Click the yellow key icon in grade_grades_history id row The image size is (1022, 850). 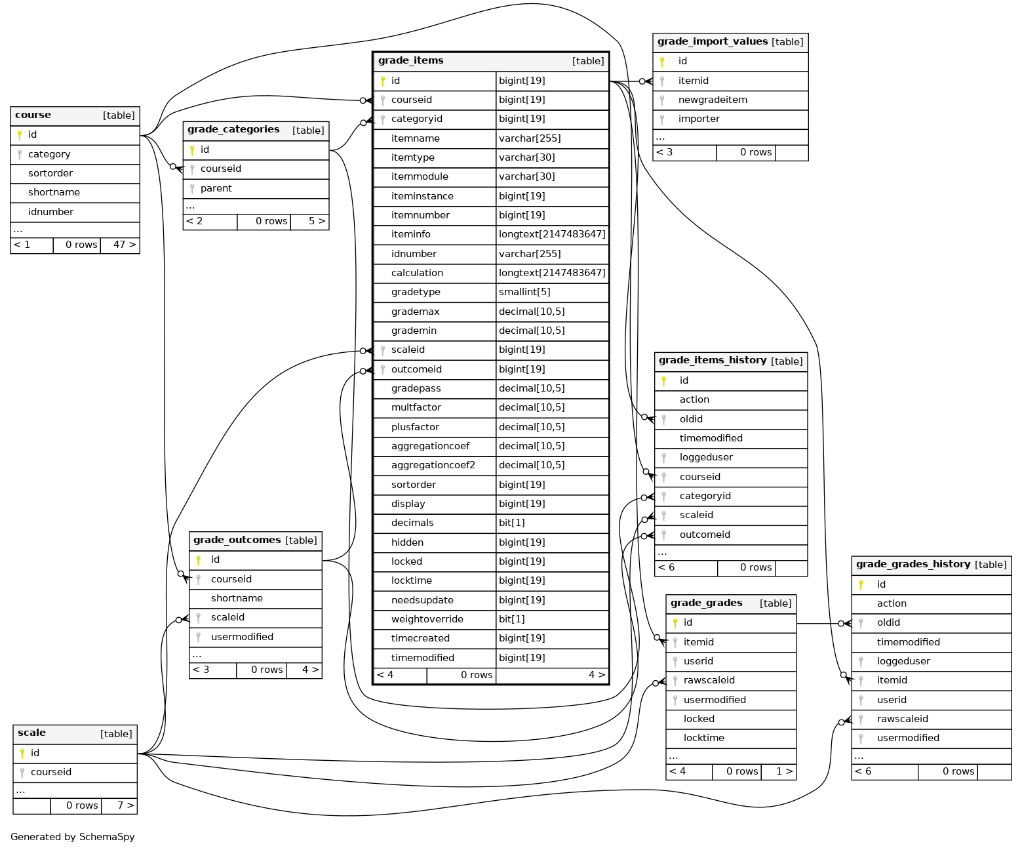[x=861, y=585]
